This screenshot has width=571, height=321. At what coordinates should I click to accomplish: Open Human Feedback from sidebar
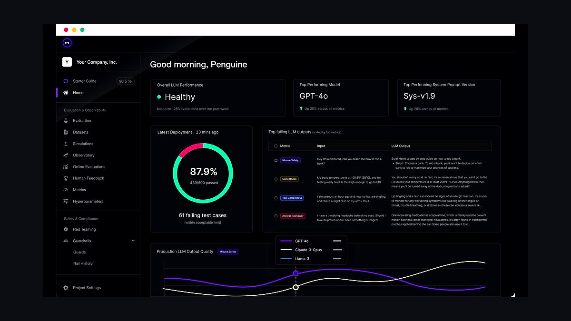pos(89,178)
